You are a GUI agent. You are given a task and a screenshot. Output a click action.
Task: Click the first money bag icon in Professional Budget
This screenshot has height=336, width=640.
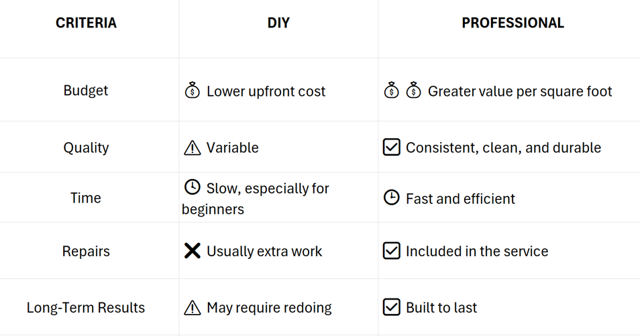391,91
